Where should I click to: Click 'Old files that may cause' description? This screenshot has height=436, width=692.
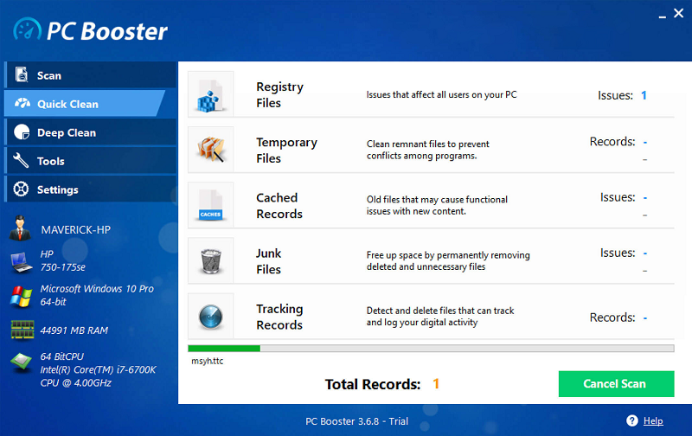[x=437, y=205]
